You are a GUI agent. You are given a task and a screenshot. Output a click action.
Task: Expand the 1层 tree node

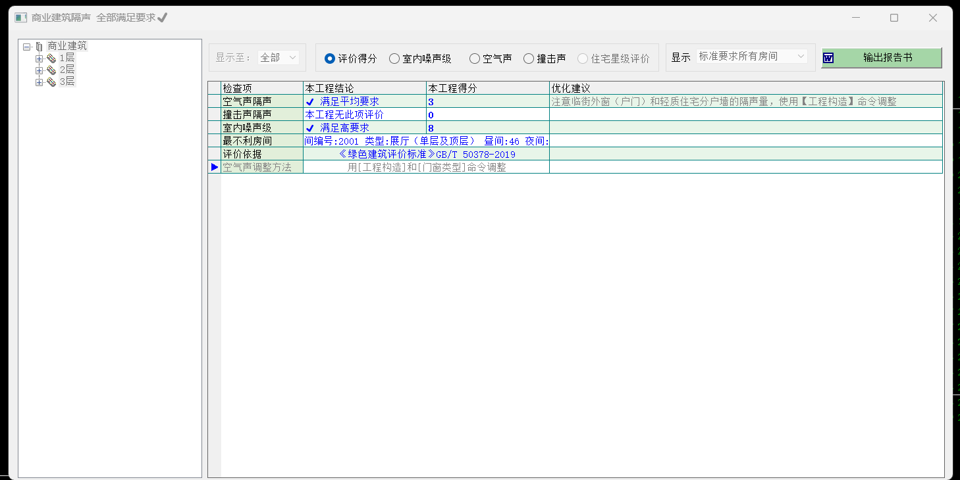tap(39, 59)
